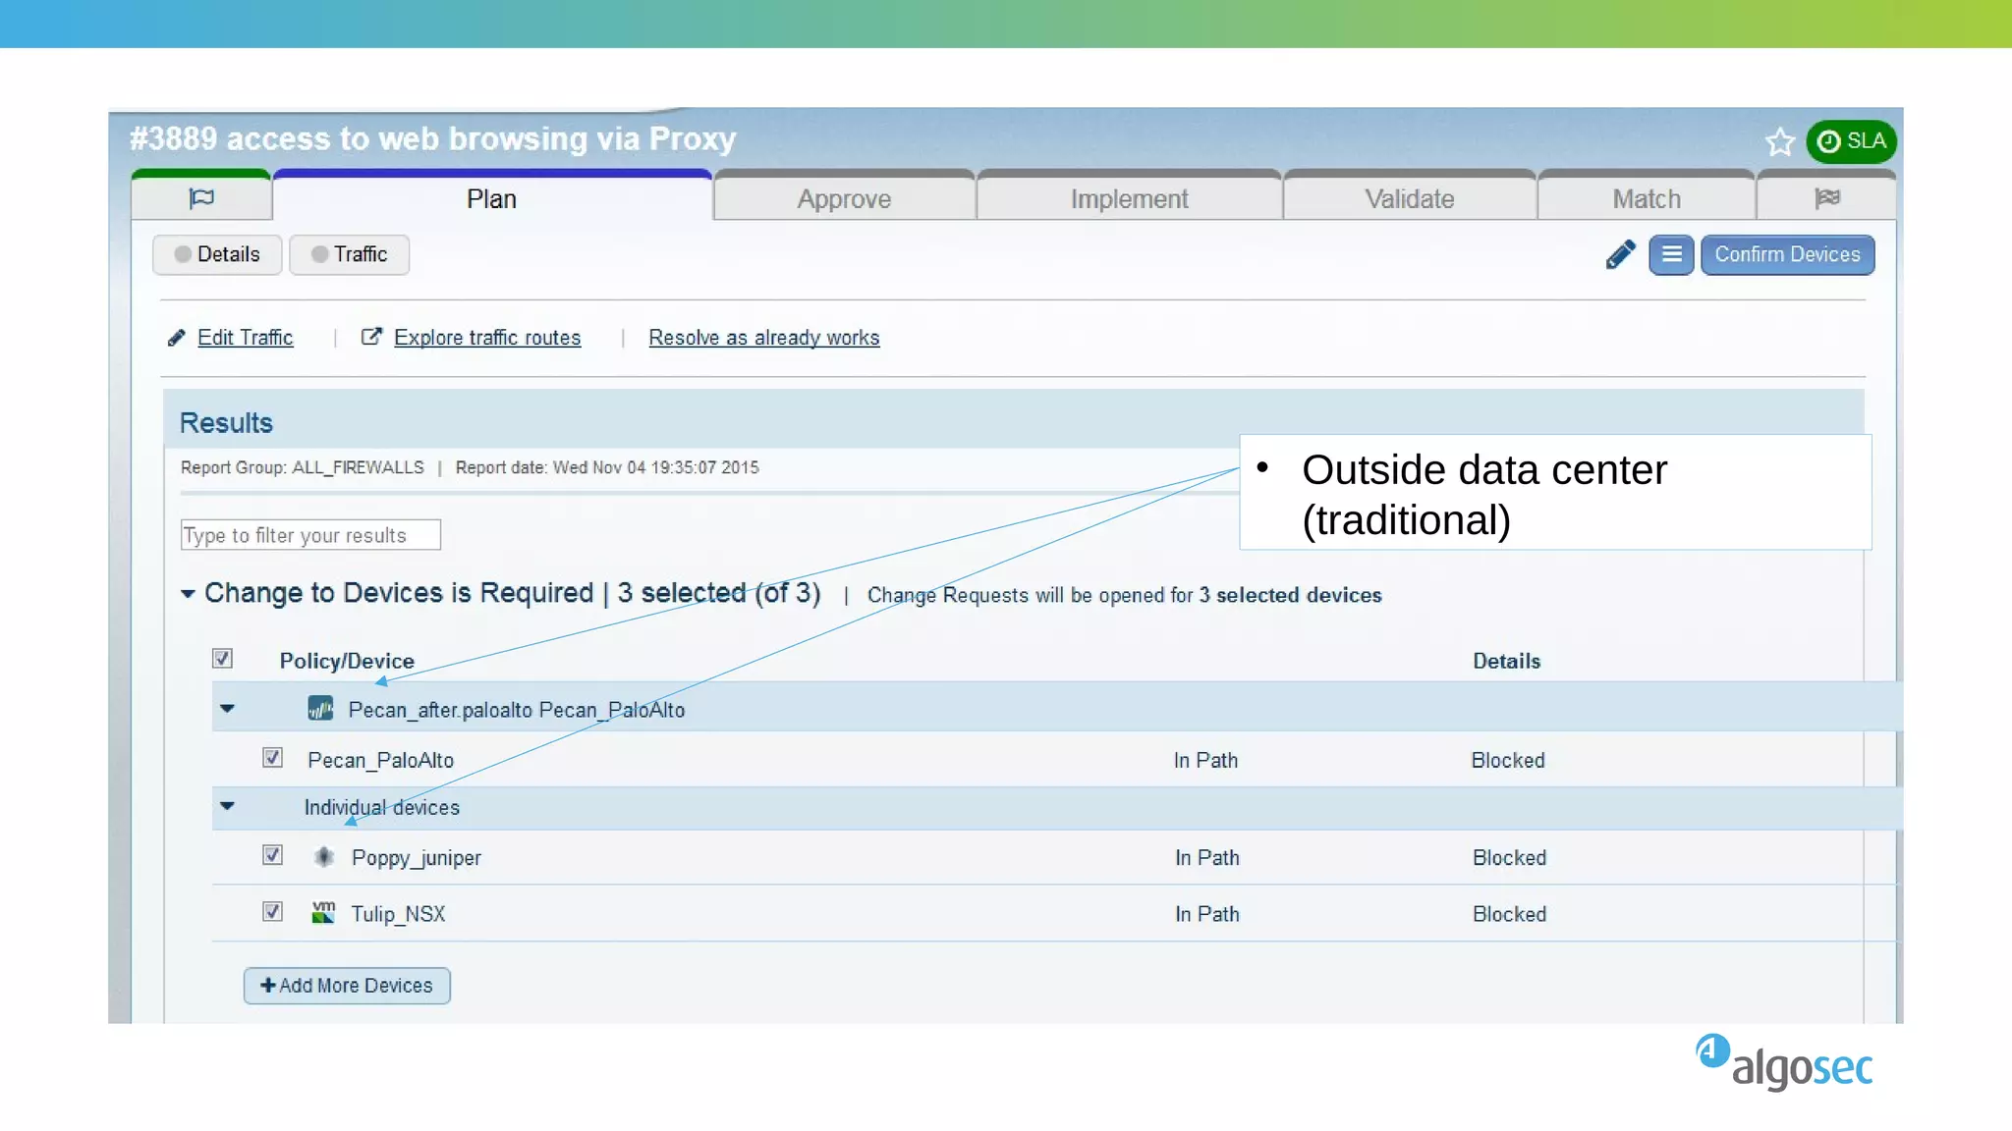Uncheck the Pecan_PaloAlto checkbox
The height and width of the screenshot is (1131, 2012).
(x=273, y=758)
